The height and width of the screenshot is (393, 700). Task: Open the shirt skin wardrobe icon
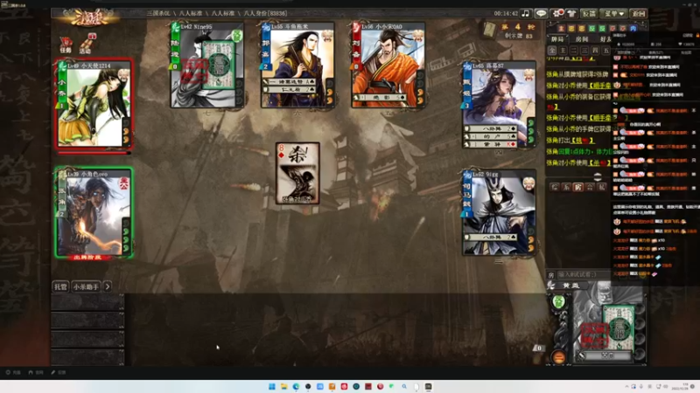click(571, 13)
